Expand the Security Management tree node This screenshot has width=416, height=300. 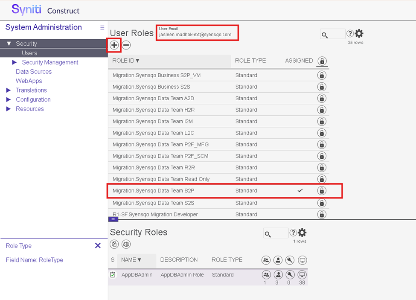15,62
